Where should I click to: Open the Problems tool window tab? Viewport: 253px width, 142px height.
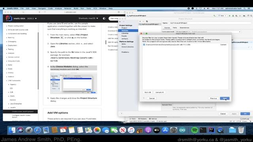[x=142, y=119]
